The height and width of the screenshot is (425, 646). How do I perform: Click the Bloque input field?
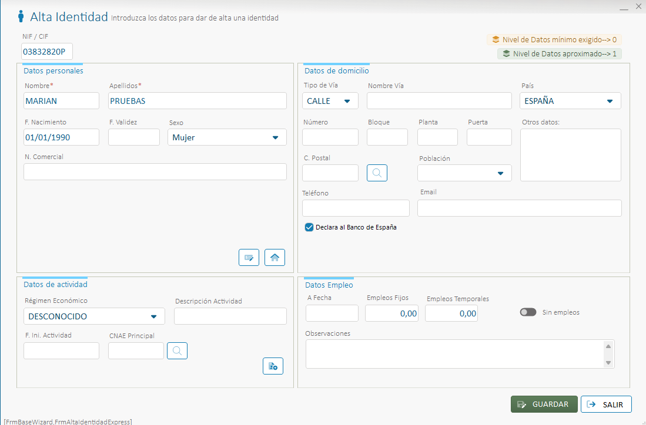pyautogui.click(x=387, y=137)
